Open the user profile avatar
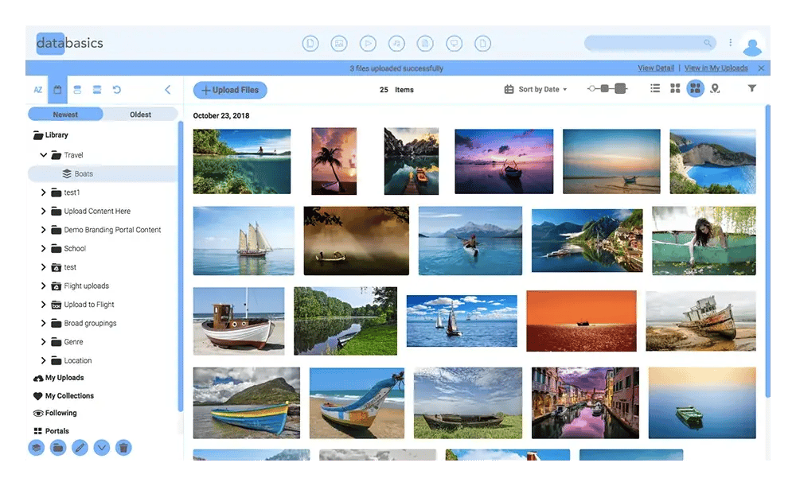Viewport: 796px width, 486px height. click(751, 45)
